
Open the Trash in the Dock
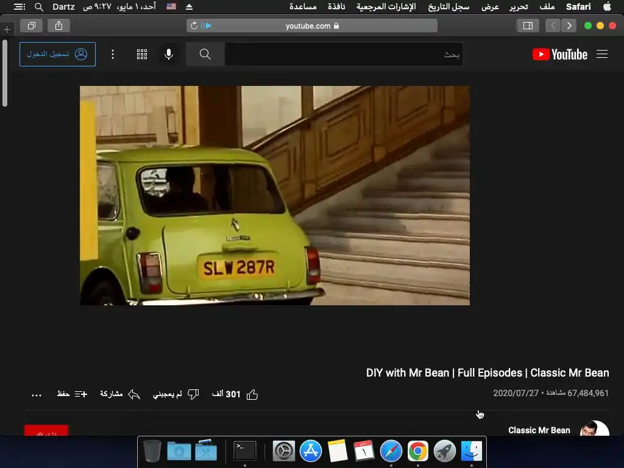152,451
